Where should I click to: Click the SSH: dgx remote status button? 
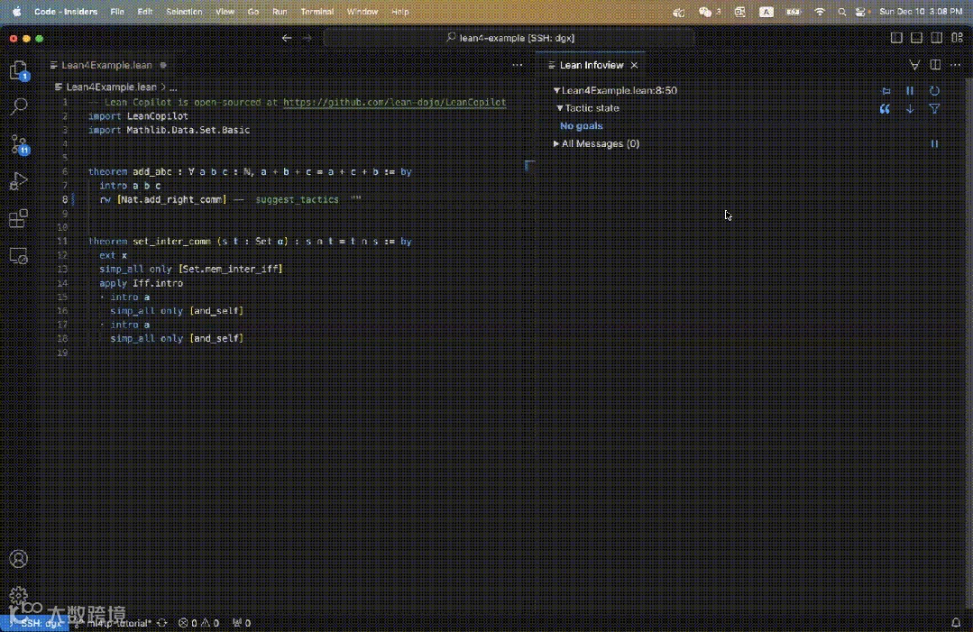point(36,623)
